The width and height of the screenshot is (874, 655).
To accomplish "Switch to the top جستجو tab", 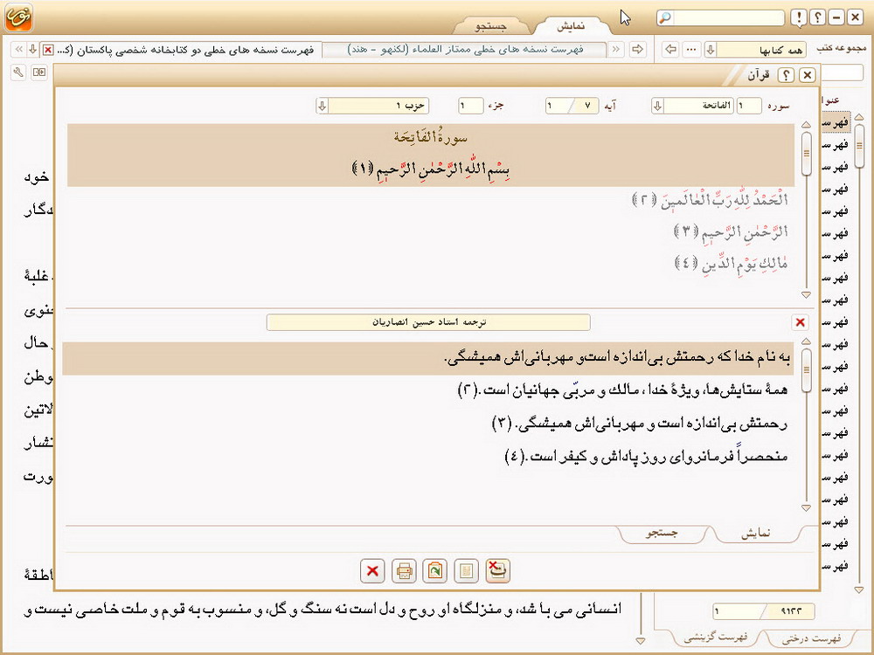I will pyautogui.click(x=490, y=26).
